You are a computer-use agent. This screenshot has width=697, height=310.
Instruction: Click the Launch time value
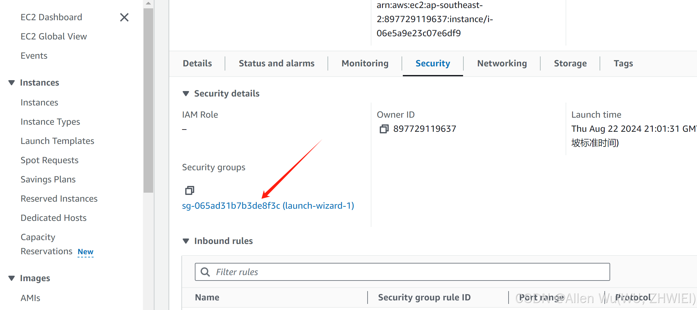[634, 136]
